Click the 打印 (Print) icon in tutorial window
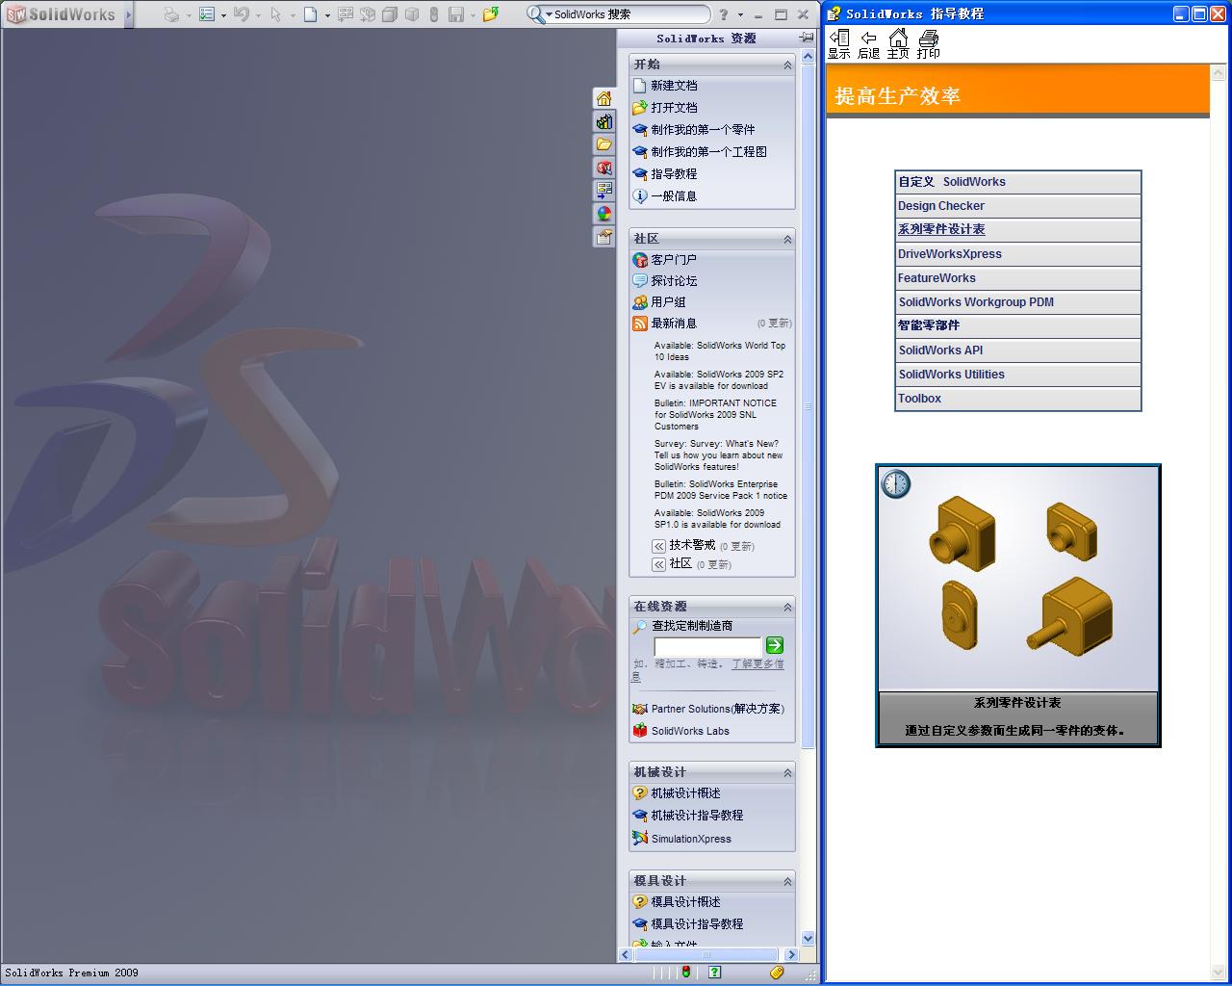Screen dimensions: 1232x986 click(928, 43)
